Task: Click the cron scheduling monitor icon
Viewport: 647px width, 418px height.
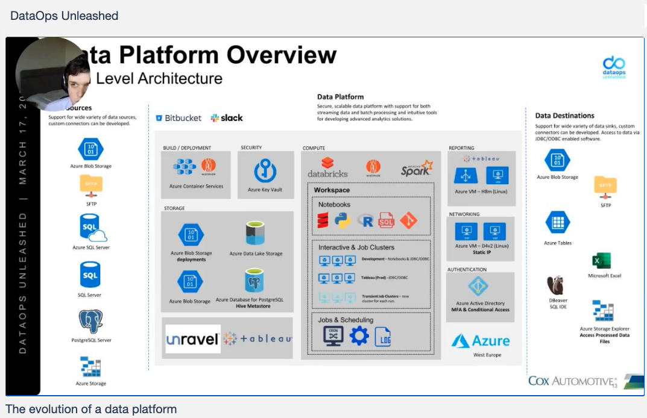Action: pos(333,337)
